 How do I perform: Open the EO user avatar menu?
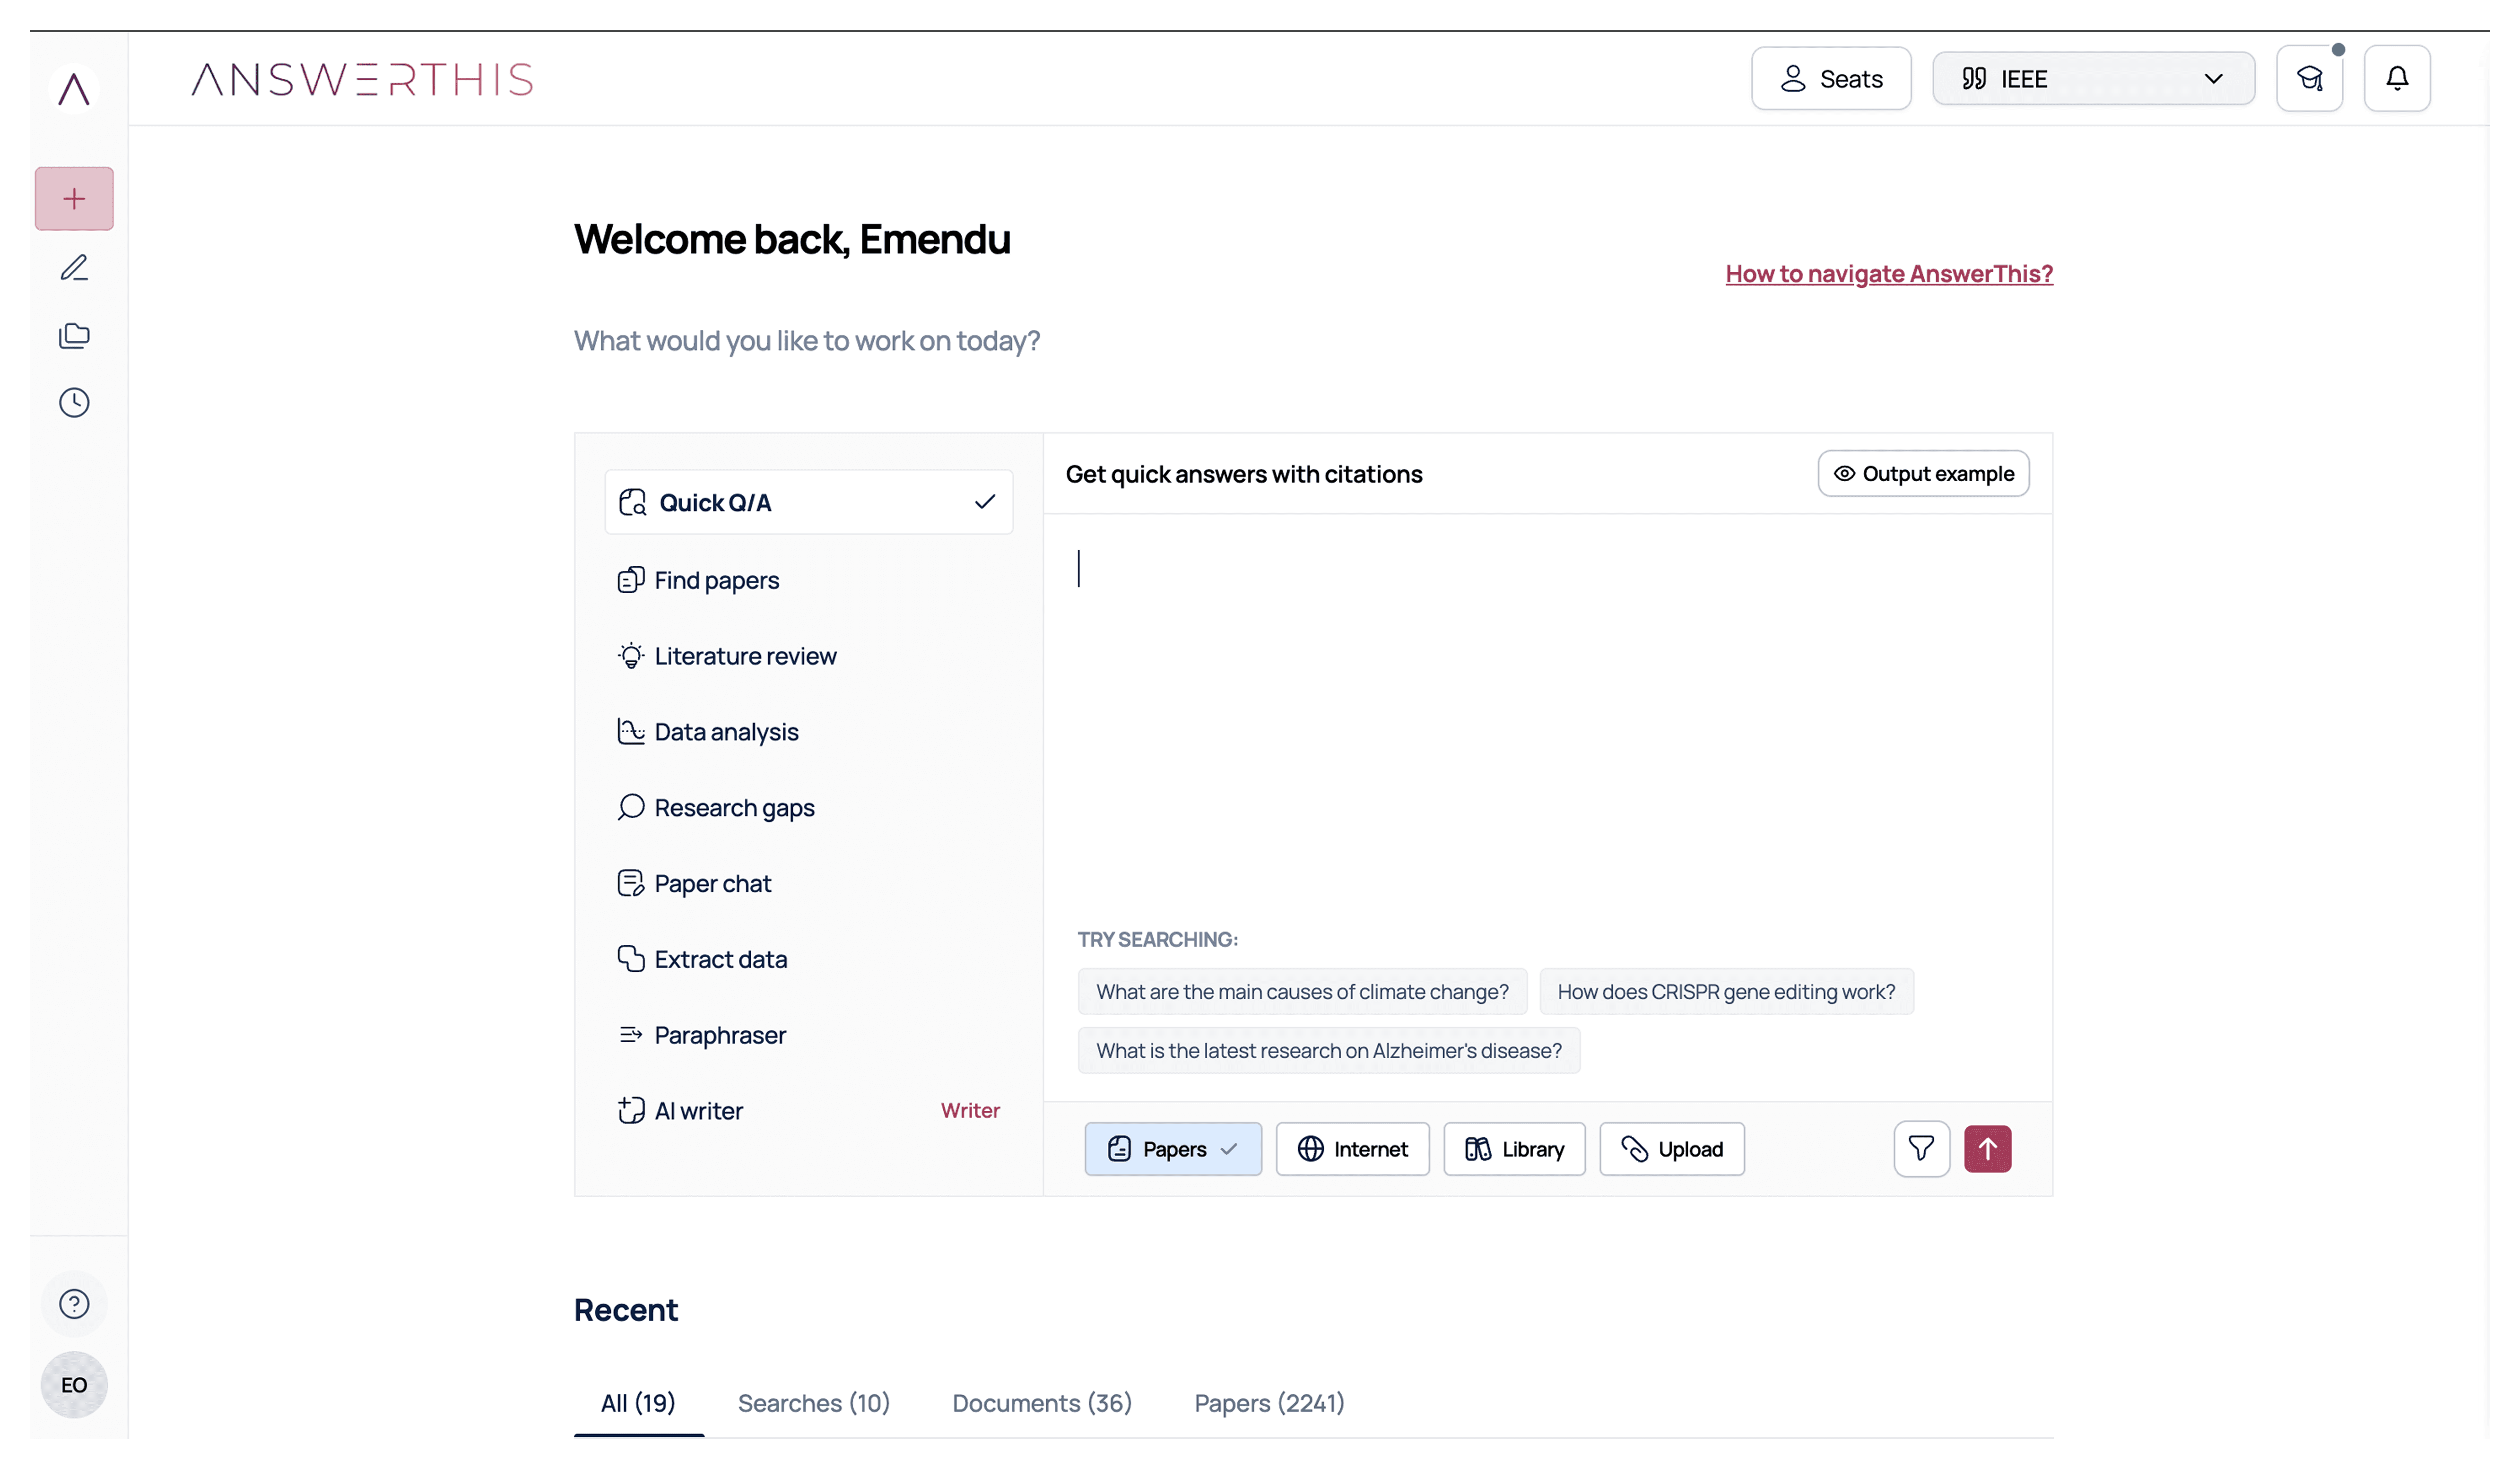[74, 1384]
